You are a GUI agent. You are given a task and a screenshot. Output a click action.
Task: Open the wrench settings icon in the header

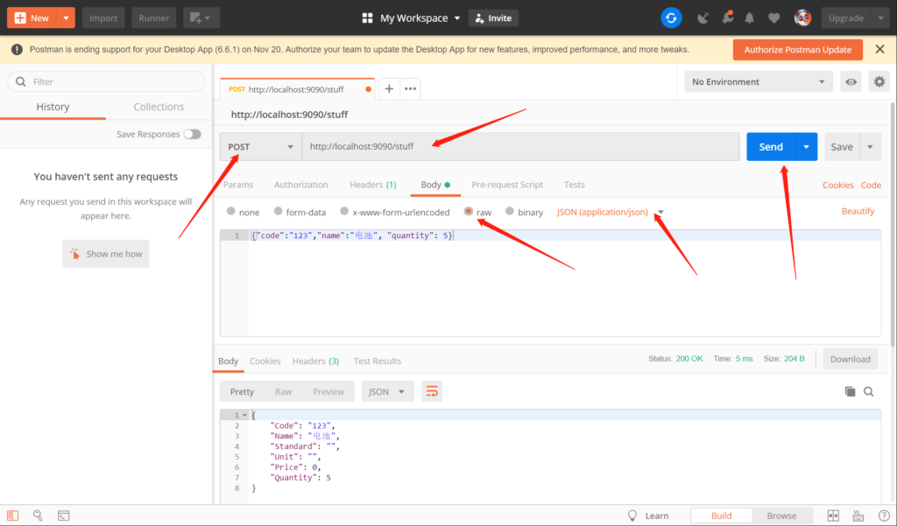(728, 18)
